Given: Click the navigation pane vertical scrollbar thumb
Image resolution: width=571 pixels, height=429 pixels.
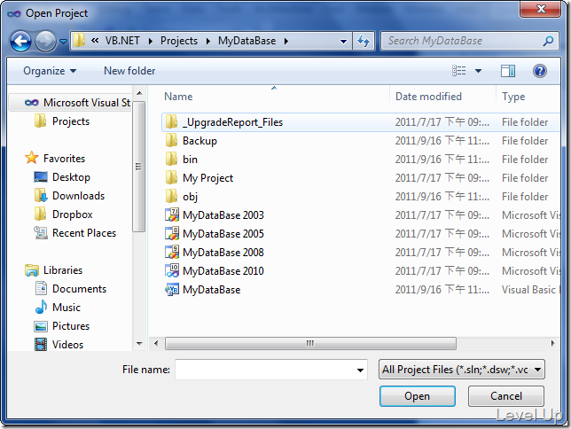Looking at the screenshot, I should coord(138,167).
